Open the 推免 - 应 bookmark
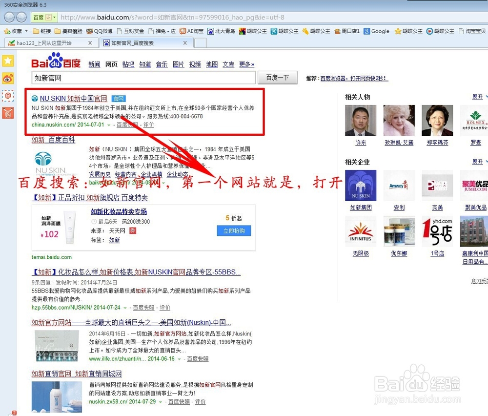Viewport: 488px width, 416px height. coord(162,31)
